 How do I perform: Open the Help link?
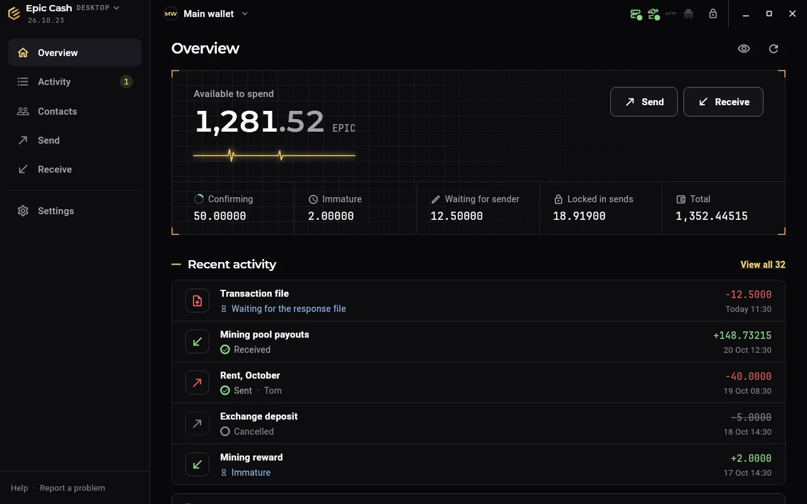(x=20, y=488)
